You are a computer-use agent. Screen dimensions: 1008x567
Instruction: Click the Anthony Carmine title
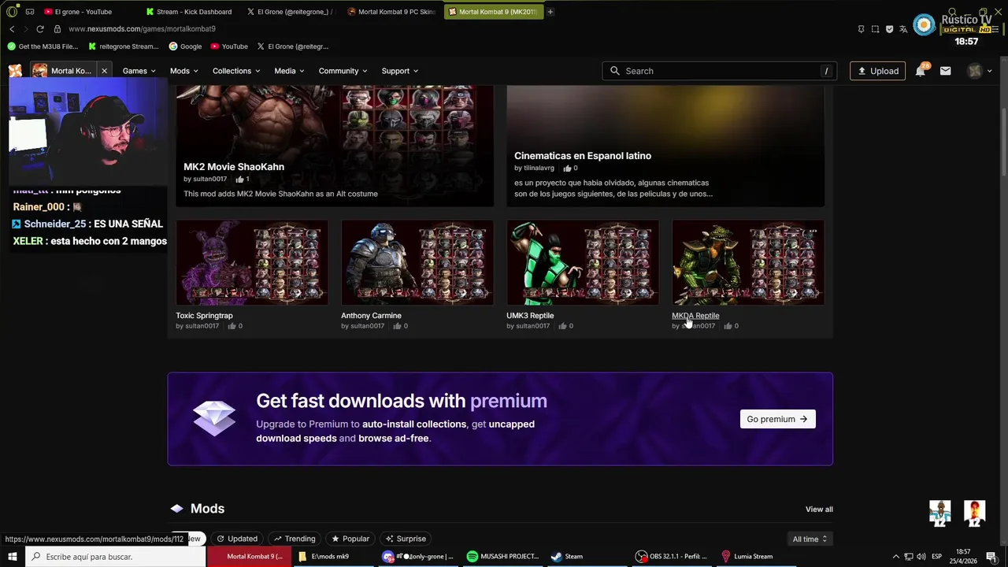click(x=371, y=316)
